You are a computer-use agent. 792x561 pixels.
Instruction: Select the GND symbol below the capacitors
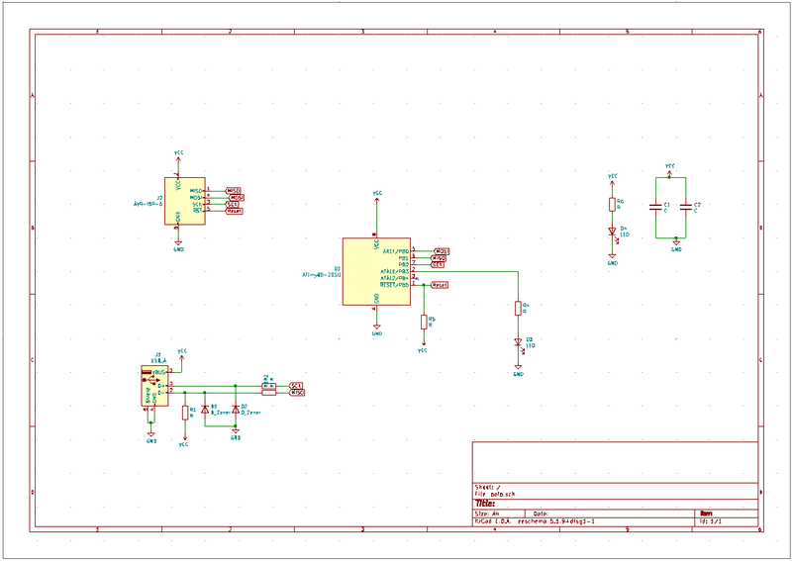(x=676, y=244)
